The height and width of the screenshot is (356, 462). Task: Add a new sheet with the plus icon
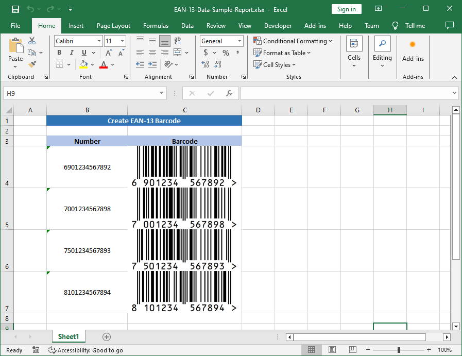coord(107,337)
